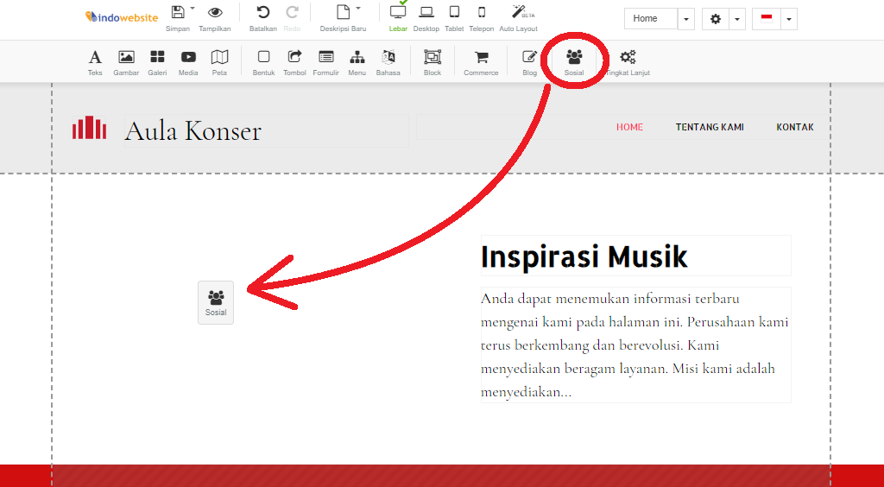This screenshot has width=884, height=487.
Task: Open the Galeri gallery tool
Action: [x=157, y=61]
